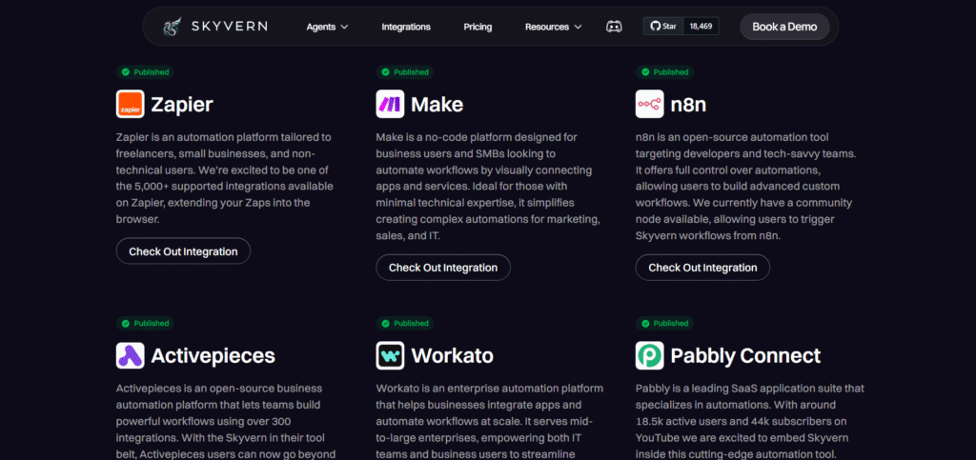976x460 pixels.
Task: Click the Make description paragraph
Action: click(488, 187)
